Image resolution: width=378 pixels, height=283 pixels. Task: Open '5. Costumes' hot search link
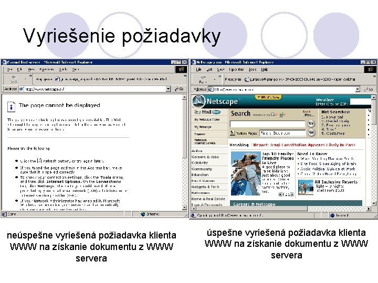tap(333, 133)
